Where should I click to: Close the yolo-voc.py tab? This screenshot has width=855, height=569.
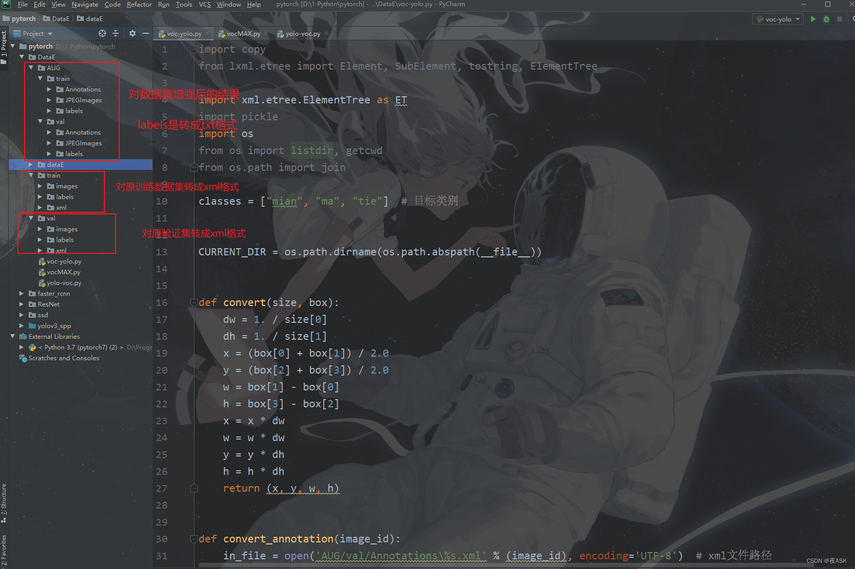point(326,34)
